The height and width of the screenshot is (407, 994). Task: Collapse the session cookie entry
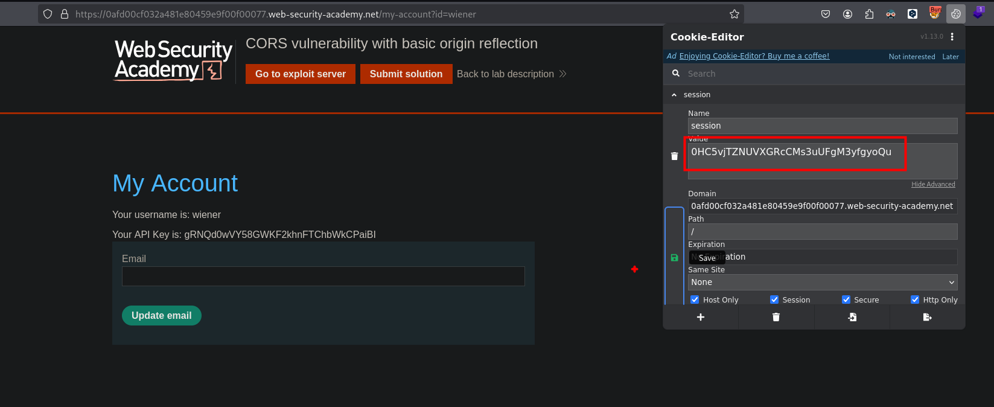point(674,95)
